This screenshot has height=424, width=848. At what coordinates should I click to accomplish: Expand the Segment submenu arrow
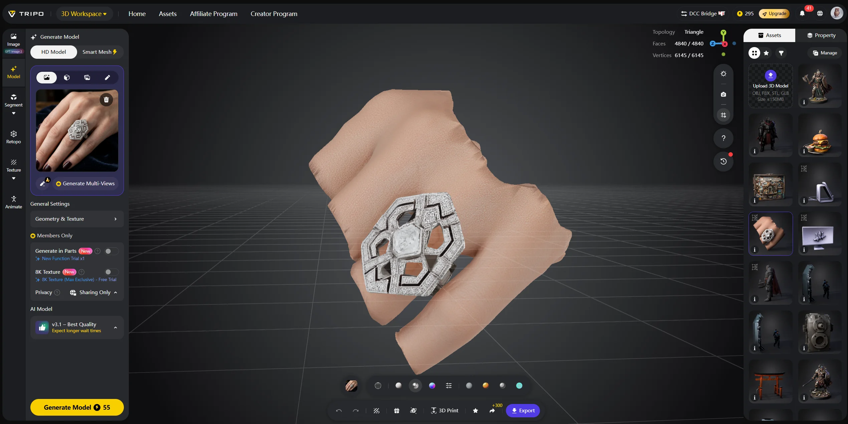coord(13,113)
